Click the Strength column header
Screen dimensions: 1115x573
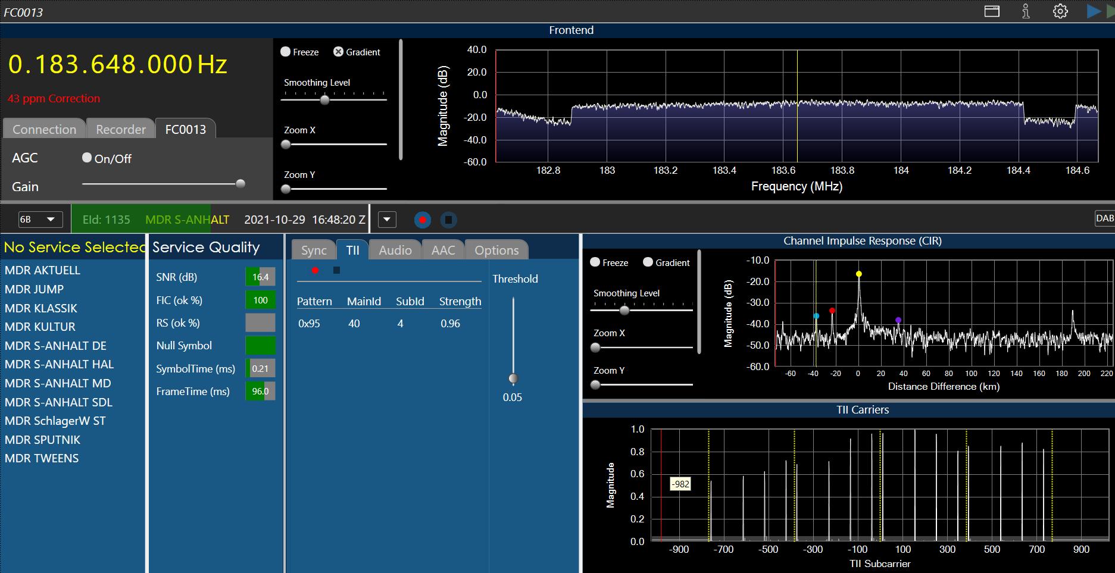click(x=460, y=302)
